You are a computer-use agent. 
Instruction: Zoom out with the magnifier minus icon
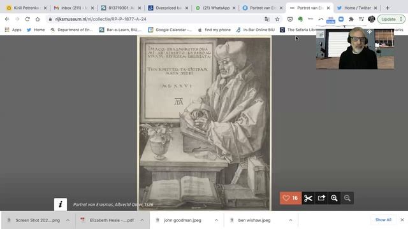pyautogui.click(x=347, y=198)
